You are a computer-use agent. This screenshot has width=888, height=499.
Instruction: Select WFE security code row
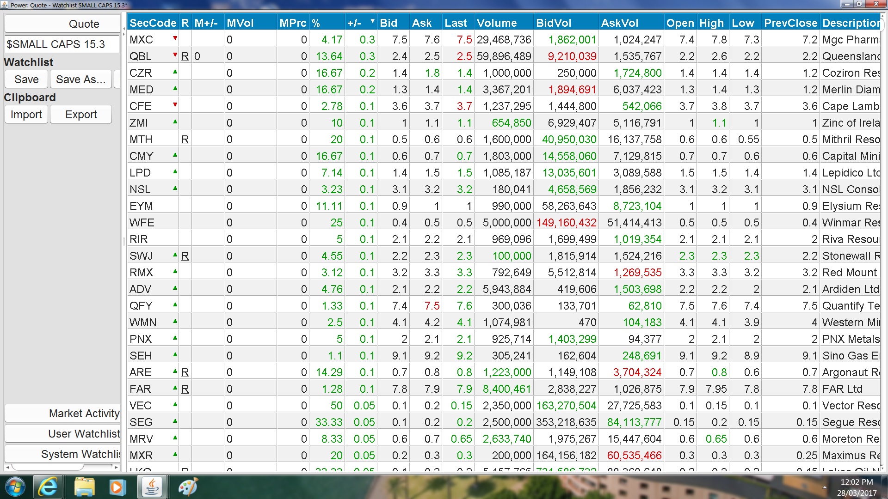(153, 222)
